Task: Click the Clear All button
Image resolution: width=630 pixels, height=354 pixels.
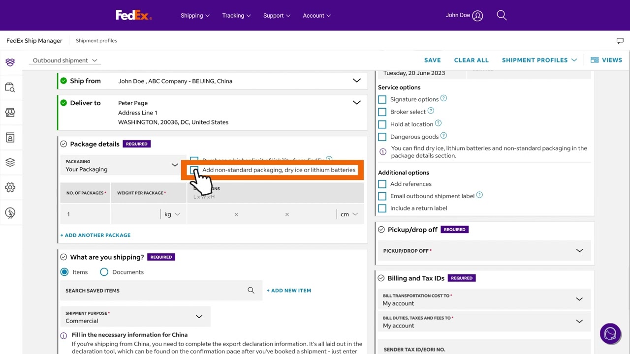Action: coord(471,60)
